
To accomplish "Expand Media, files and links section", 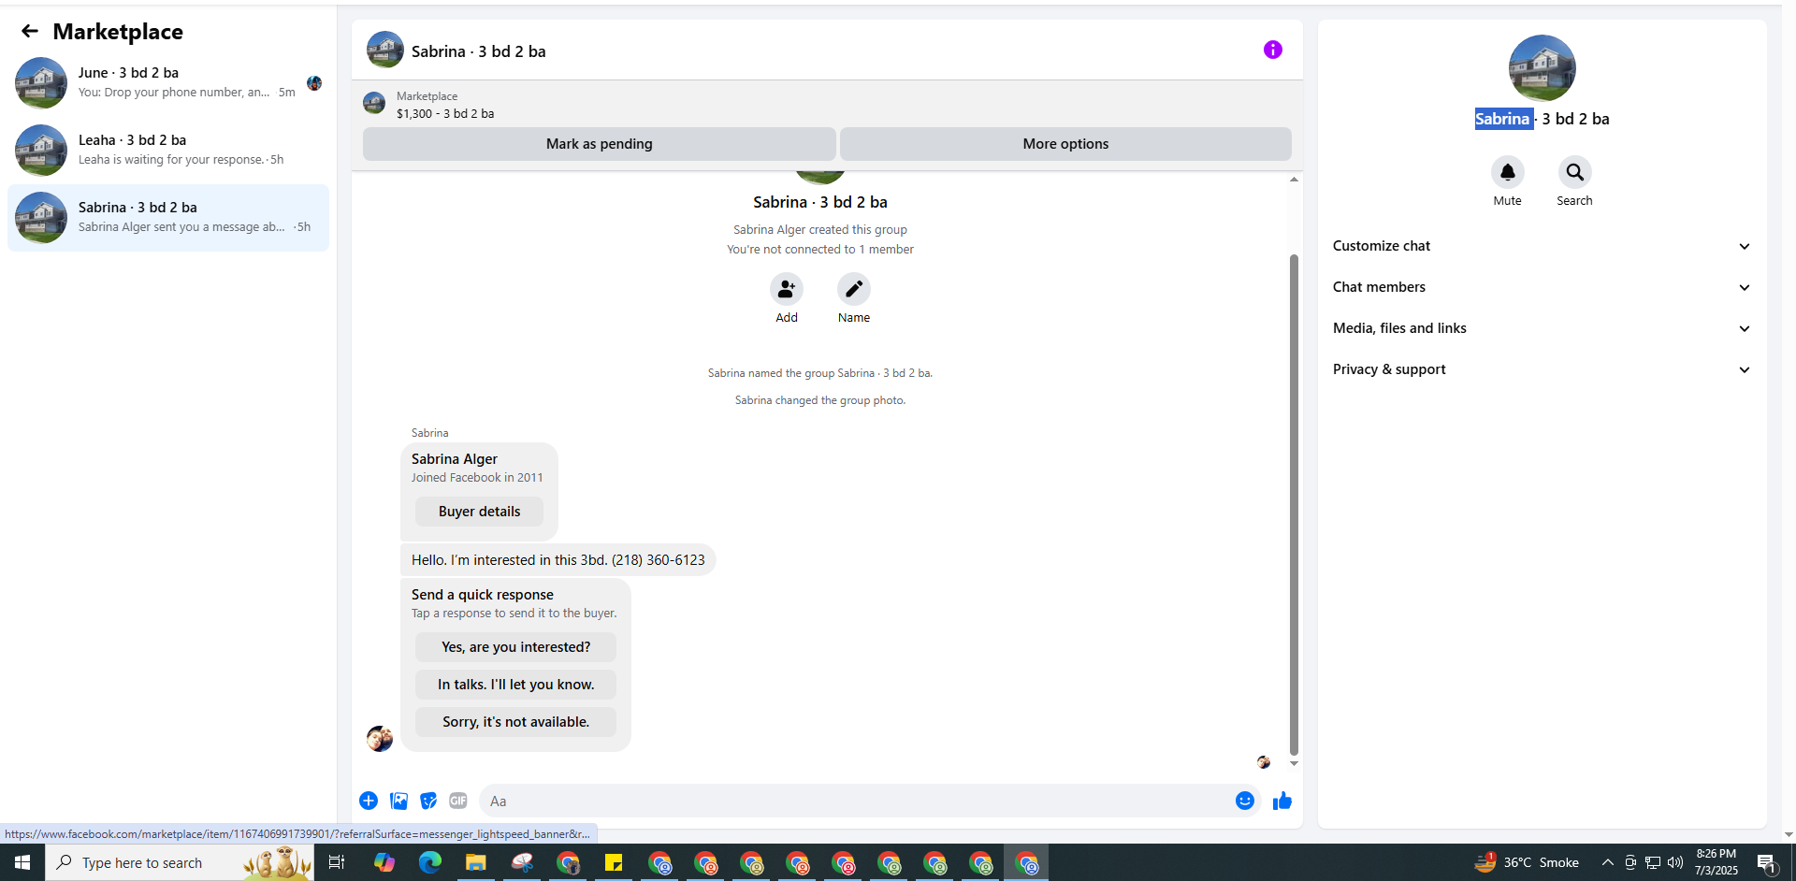I will pyautogui.click(x=1542, y=328).
